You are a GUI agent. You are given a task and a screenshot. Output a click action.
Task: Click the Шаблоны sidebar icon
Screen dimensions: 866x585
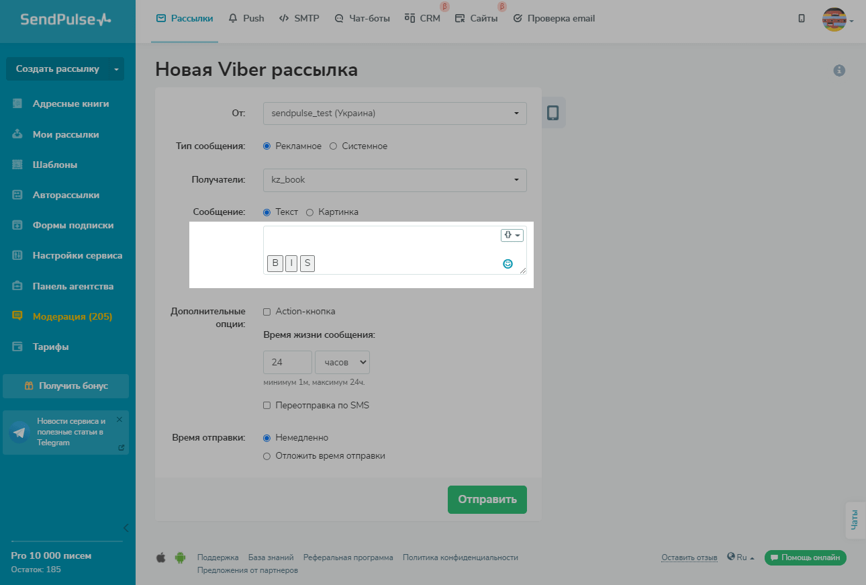(18, 165)
